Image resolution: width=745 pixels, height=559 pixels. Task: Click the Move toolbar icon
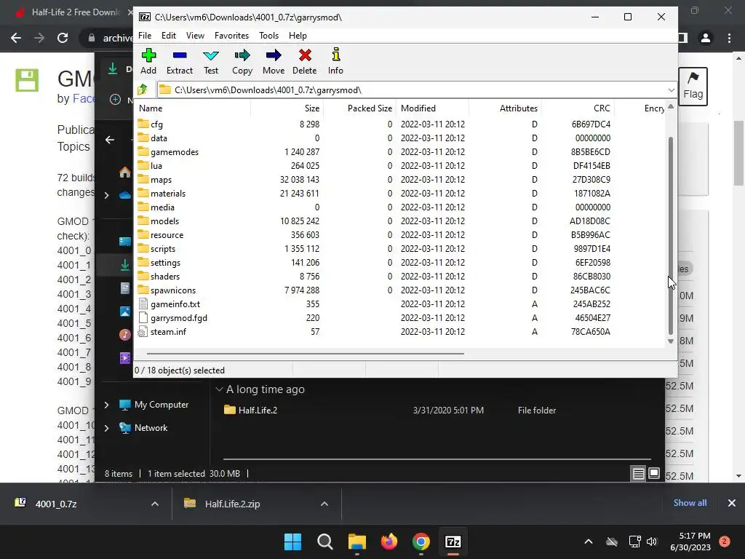click(274, 61)
